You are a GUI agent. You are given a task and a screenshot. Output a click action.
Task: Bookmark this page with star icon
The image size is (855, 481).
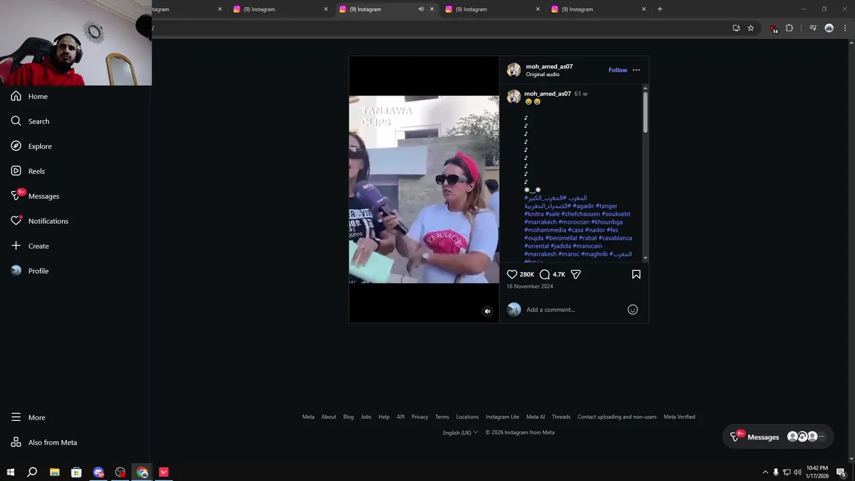(x=751, y=28)
